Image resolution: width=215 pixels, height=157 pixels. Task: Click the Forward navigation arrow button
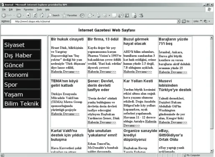[x=19, y=15]
